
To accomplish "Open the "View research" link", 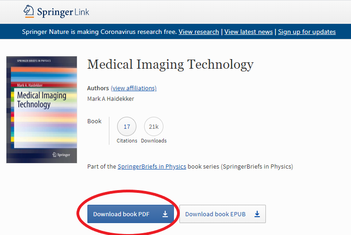I will tap(199, 32).
